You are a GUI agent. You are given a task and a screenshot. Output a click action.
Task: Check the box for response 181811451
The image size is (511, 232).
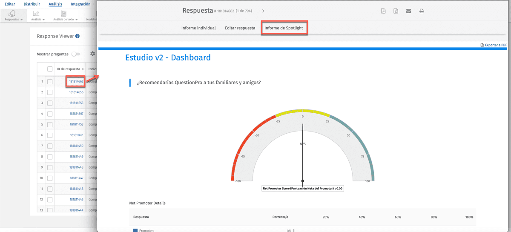(x=50, y=135)
